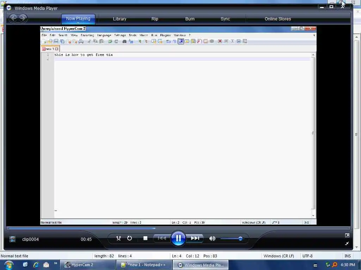
Task: Click the playback seek bar above the controls
Action: point(178,228)
